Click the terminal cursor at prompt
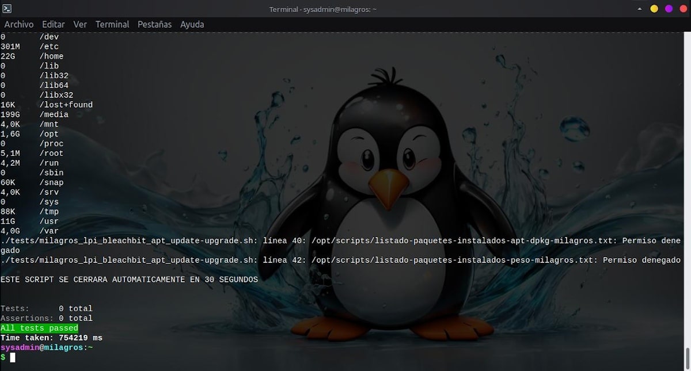691x371 pixels. coord(13,358)
